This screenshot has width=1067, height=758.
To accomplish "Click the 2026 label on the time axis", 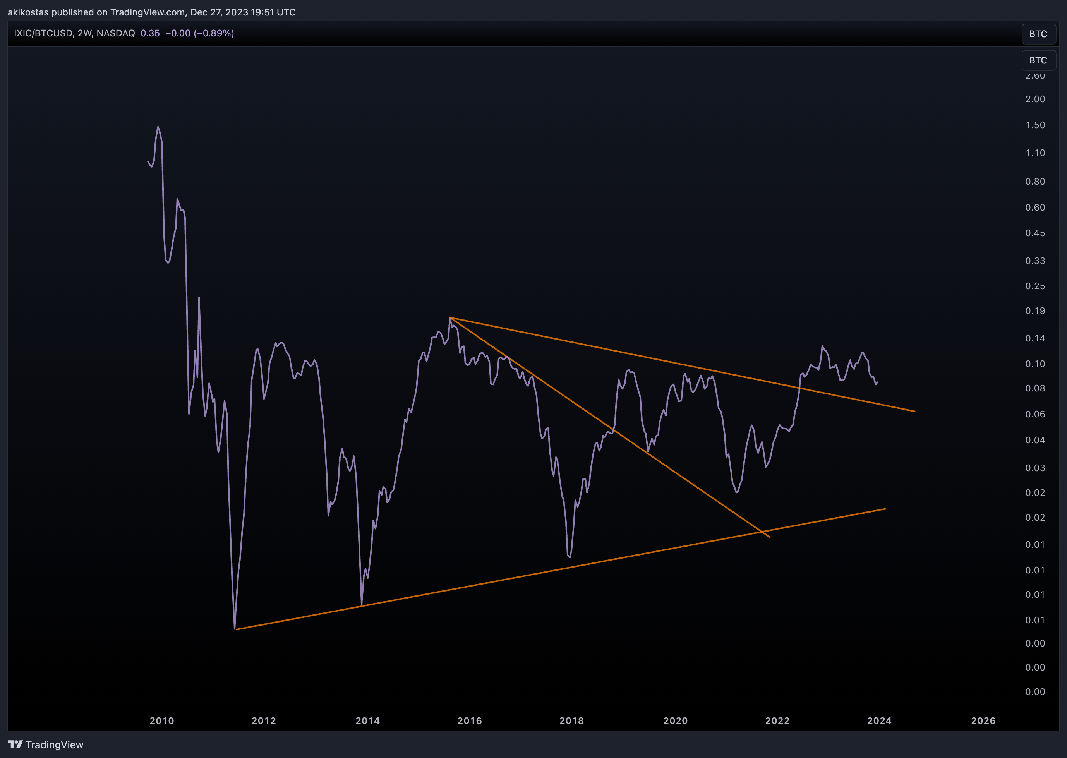I will click(x=983, y=721).
